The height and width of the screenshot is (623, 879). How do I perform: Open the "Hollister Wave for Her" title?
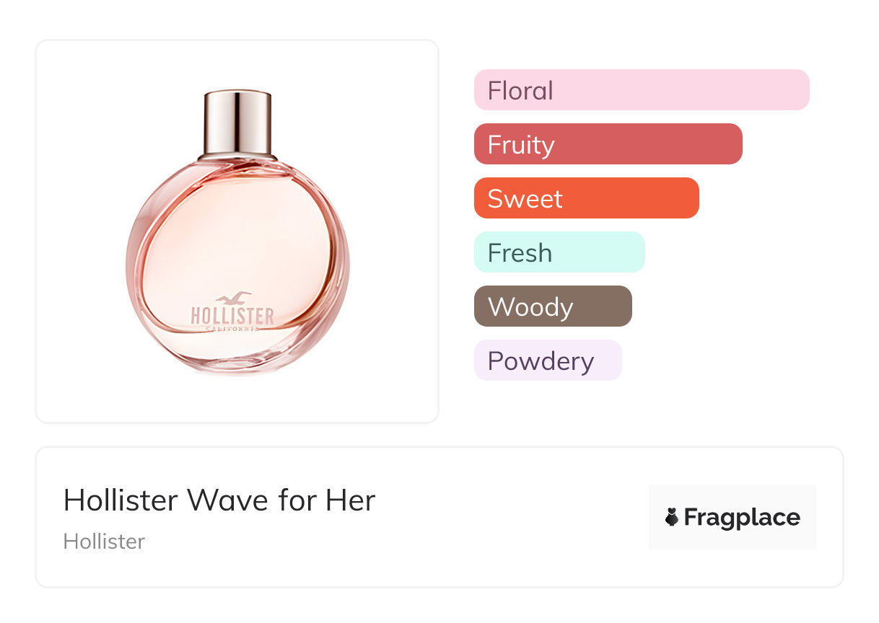tap(219, 500)
